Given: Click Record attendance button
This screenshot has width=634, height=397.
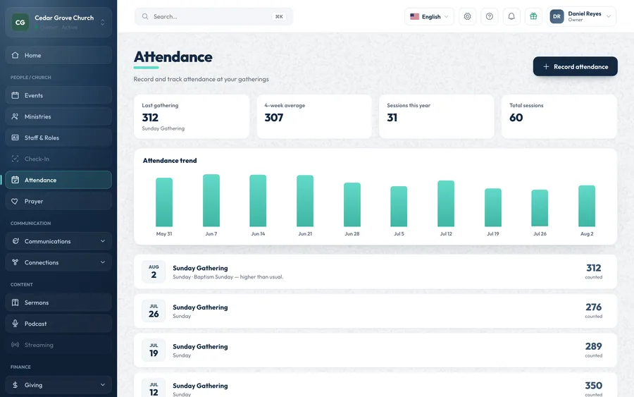Looking at the screenshot, I should click(x=575, y=66).
